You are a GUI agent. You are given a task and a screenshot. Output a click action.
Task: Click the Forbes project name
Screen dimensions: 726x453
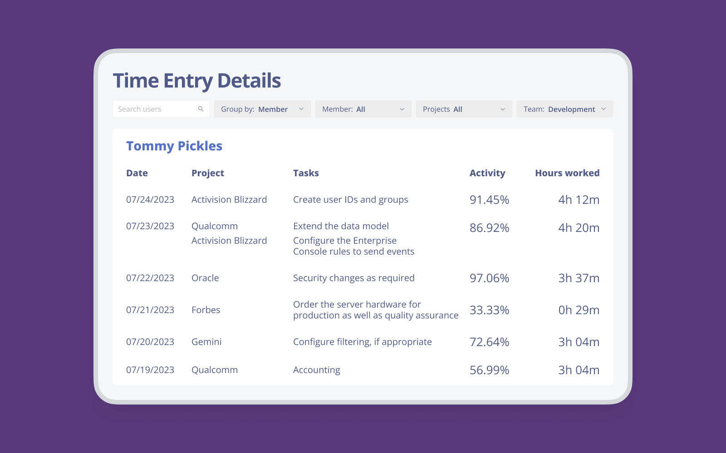click(206, 310)
